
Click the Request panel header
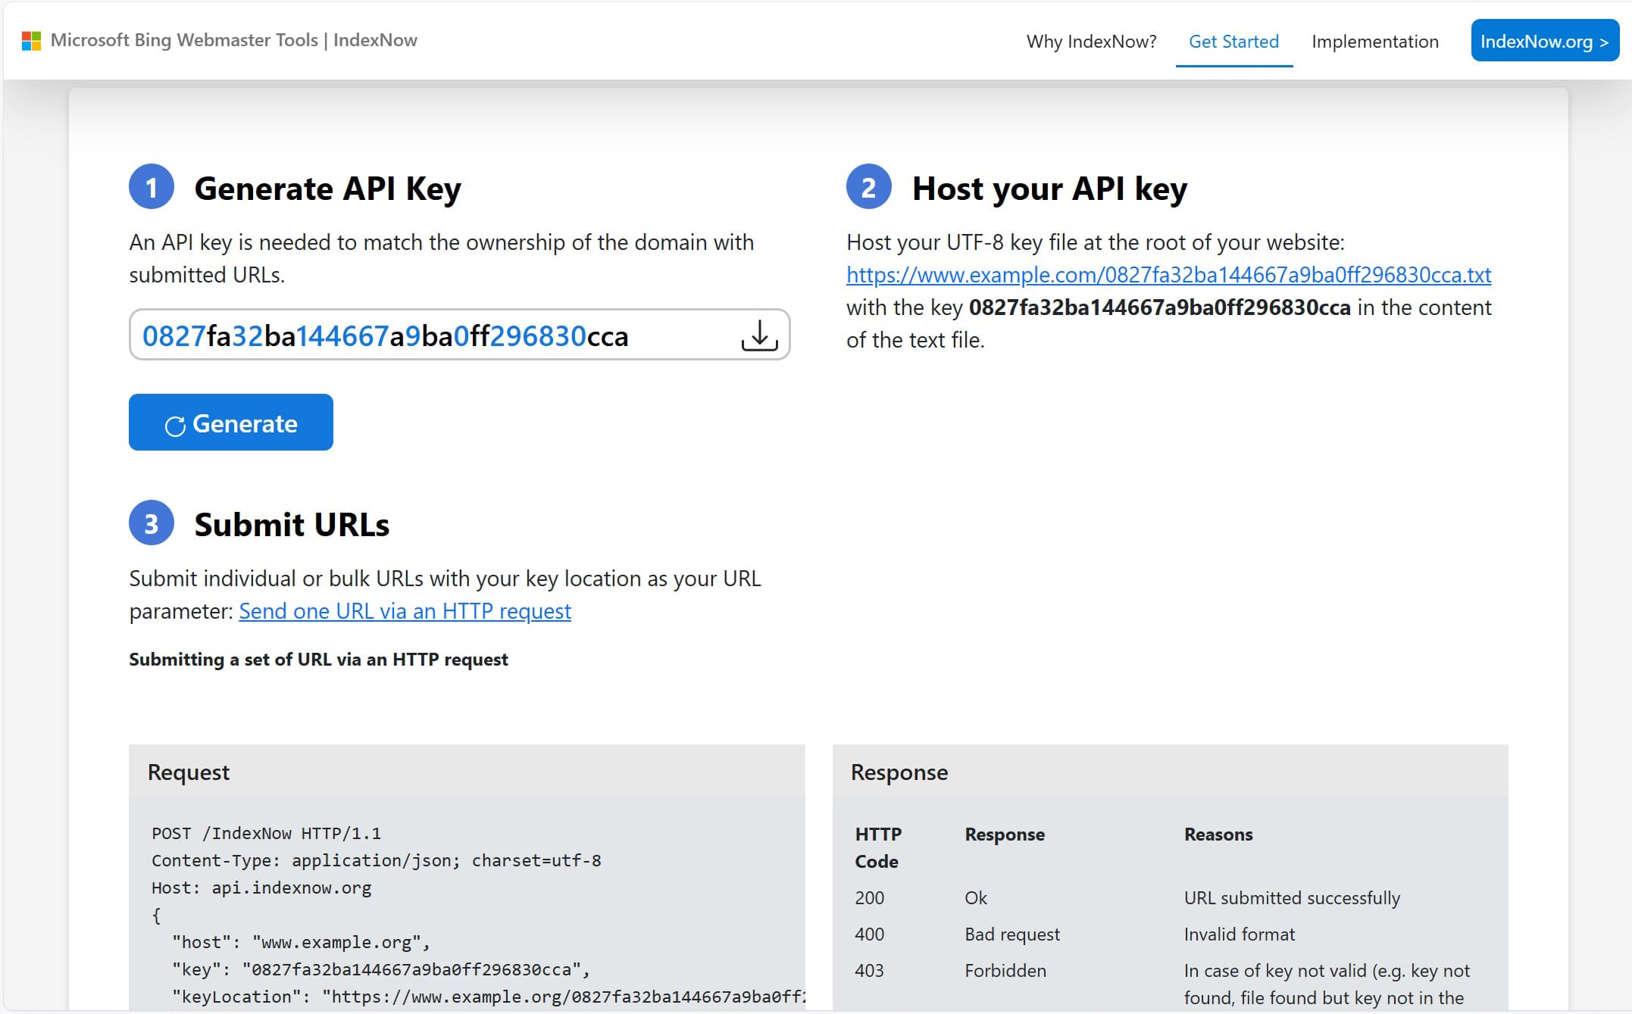coord(467,772)
